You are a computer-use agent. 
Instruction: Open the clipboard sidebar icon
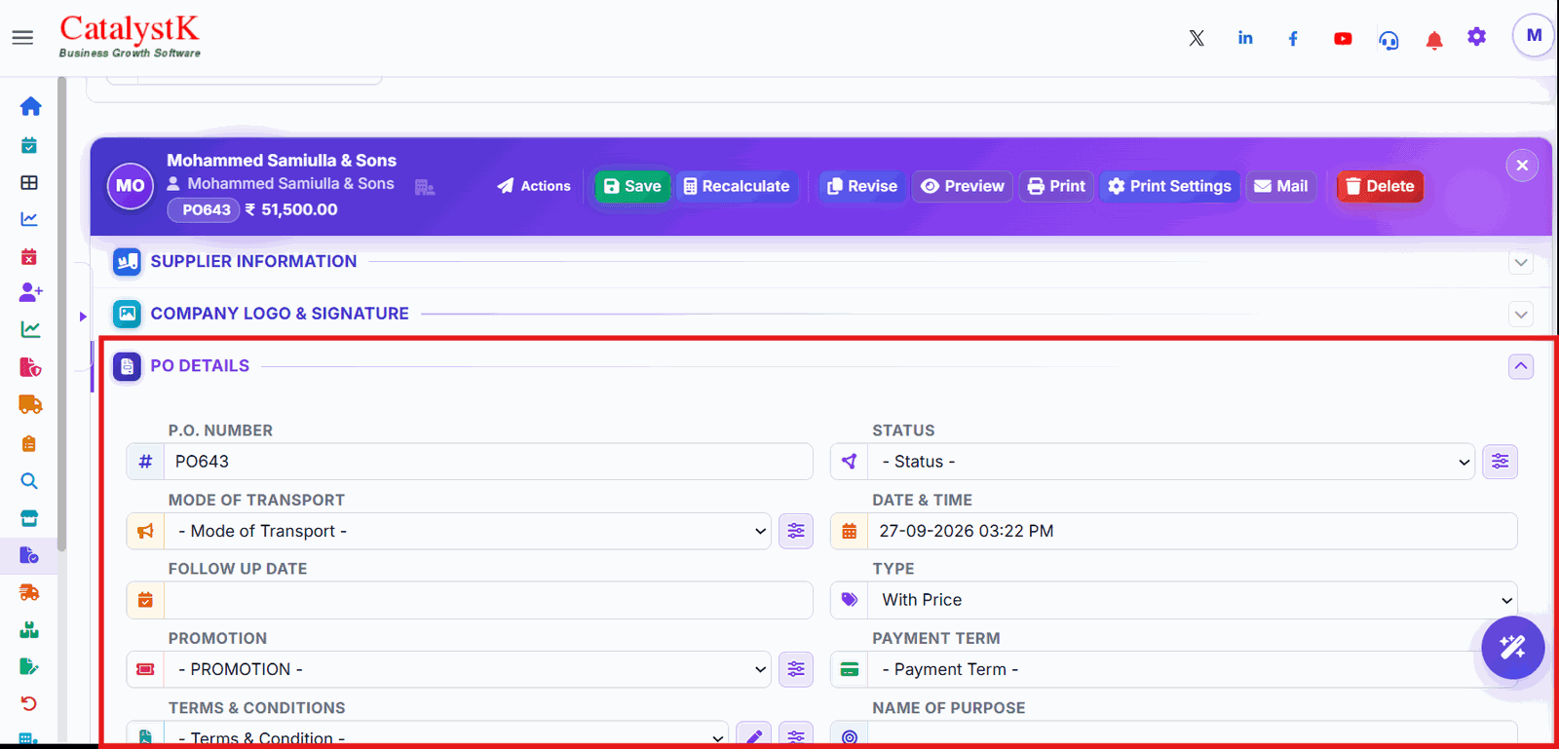point(29,443)
